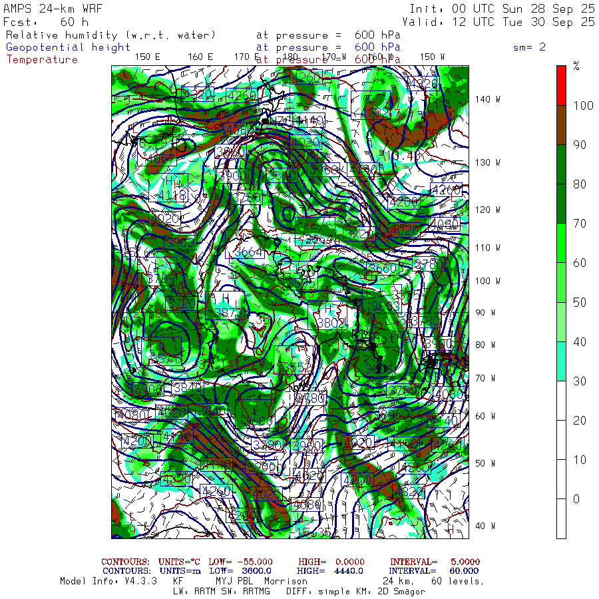This screenshot has width=599, height=599.
Task: Select the 3664 height contour label box
Action: pos(246,252)
